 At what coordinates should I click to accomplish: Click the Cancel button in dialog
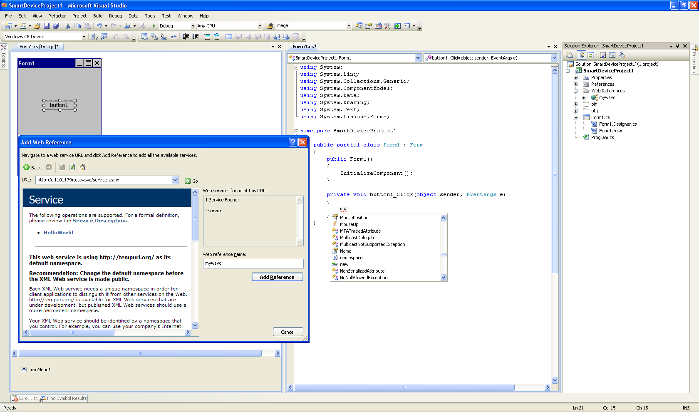coord(288,332)
